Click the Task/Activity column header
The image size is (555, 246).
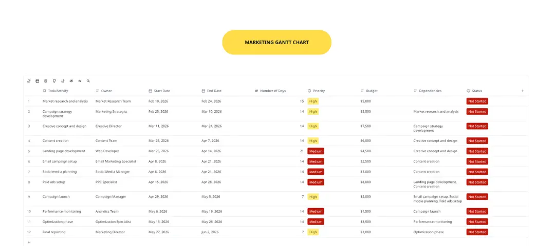[x=55, y=91]
